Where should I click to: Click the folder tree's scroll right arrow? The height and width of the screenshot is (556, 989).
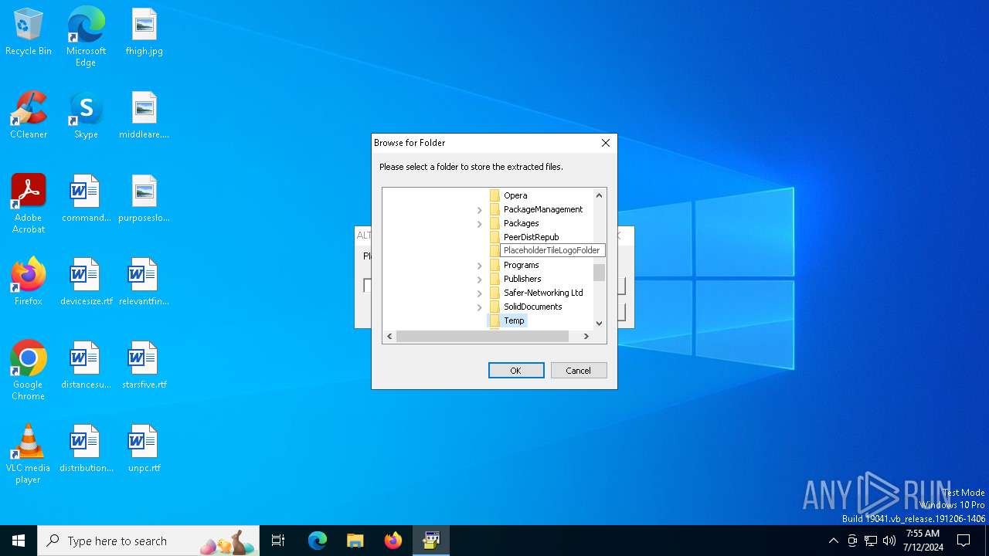tap(586, 337)
